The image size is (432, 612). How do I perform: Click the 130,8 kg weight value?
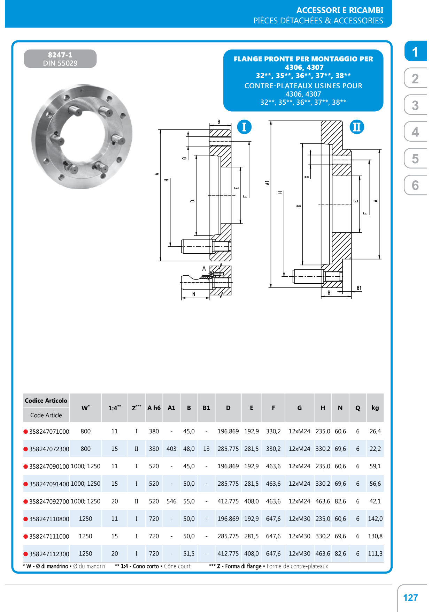(x=375, y=536)
